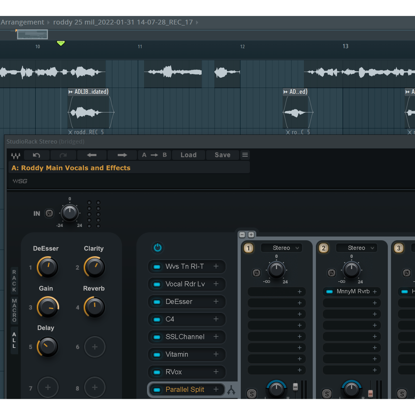415x415 pixels.
Task: Click the Parallel Split routing icon
Action: click(x=231, y=390)
